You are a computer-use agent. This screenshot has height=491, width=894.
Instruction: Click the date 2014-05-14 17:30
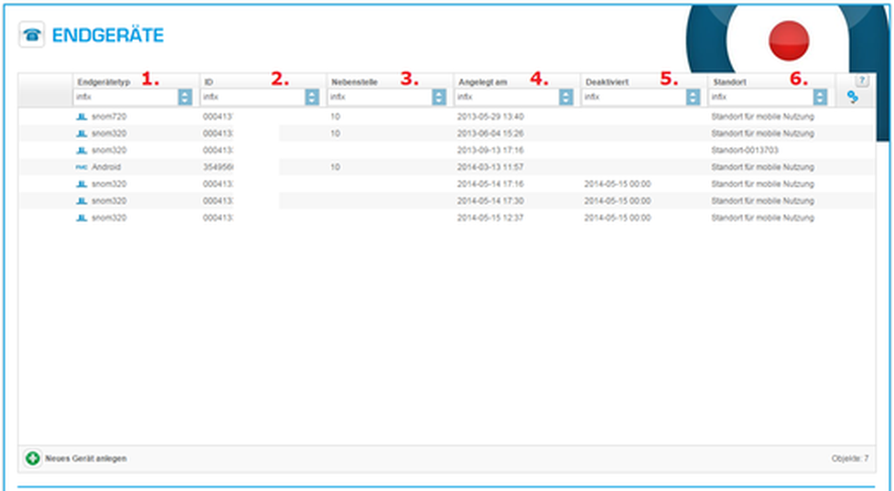point(490,201)
